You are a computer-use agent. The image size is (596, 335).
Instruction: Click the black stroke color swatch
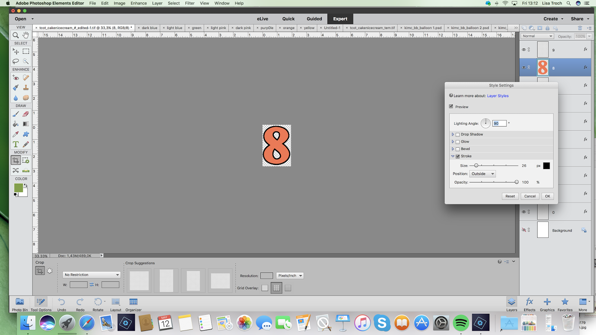coord(546,166)
